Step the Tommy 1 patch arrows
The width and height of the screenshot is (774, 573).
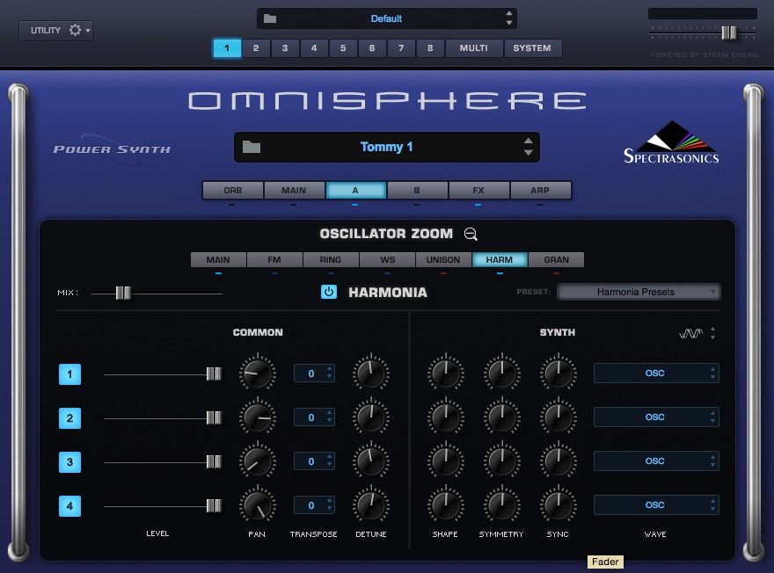529,147
